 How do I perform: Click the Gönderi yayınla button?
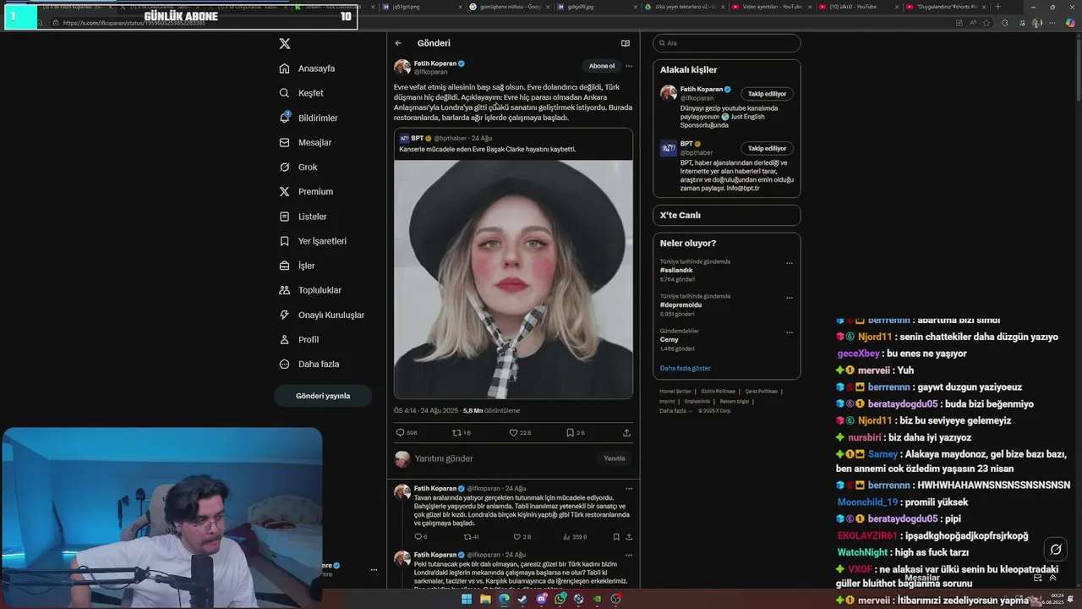(323, 396)
